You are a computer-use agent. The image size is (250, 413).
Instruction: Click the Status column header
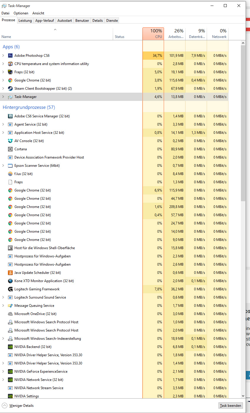pyautogui.click(x=128, y=34)
